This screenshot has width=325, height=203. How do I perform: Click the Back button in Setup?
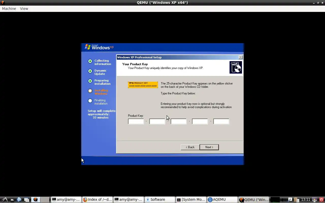click(x=190, y=147)
